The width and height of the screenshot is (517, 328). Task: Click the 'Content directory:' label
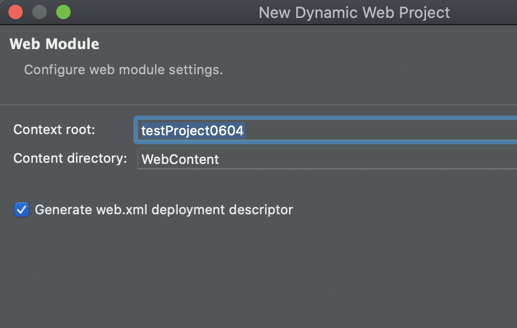point(70,158)
